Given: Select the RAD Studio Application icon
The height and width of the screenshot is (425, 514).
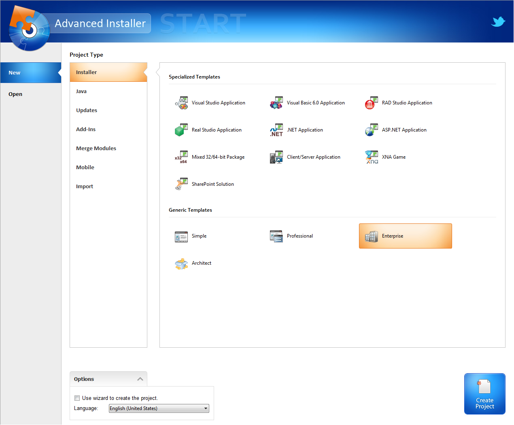Looking at the screenshot, I should (371, 103).
